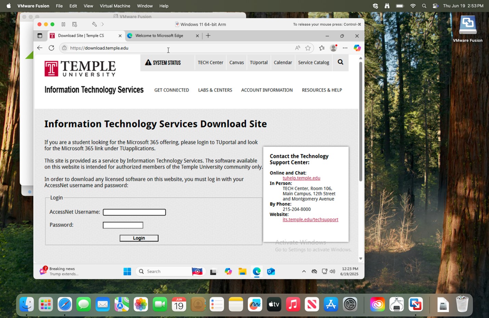Open Safari from the Dock
The image size is (489, 318).
tap(65, 304)
